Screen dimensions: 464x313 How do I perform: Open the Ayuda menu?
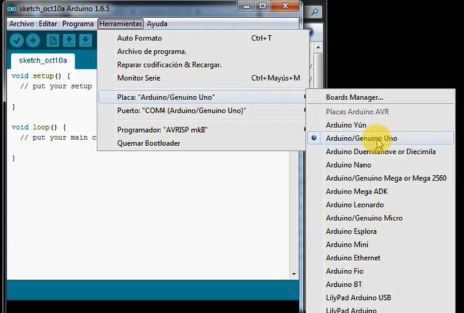(x=157, y=24)
